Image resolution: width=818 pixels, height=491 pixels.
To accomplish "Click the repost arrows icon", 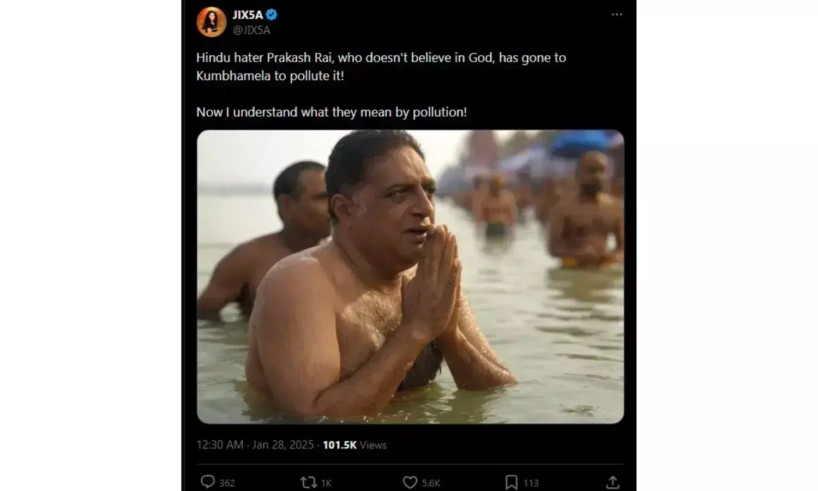I will click(309, 482).
